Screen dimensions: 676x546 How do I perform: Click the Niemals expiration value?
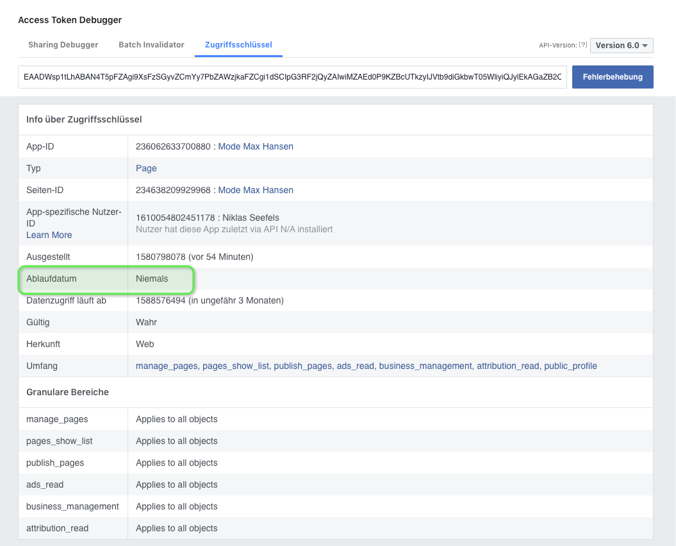[152, 278]
